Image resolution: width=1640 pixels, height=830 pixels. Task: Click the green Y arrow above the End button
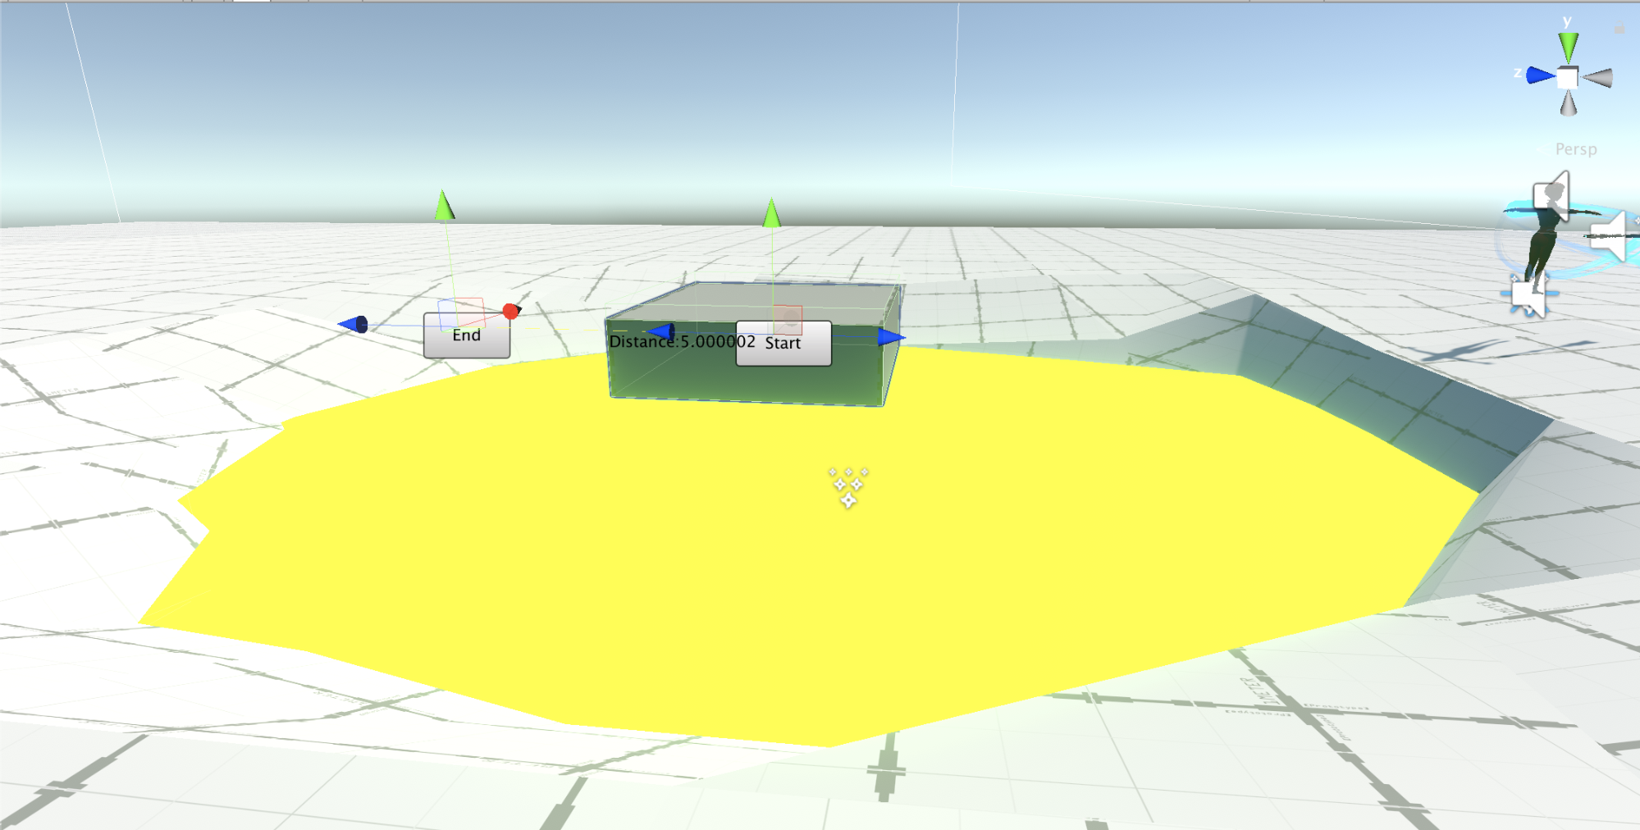(444, 205)
